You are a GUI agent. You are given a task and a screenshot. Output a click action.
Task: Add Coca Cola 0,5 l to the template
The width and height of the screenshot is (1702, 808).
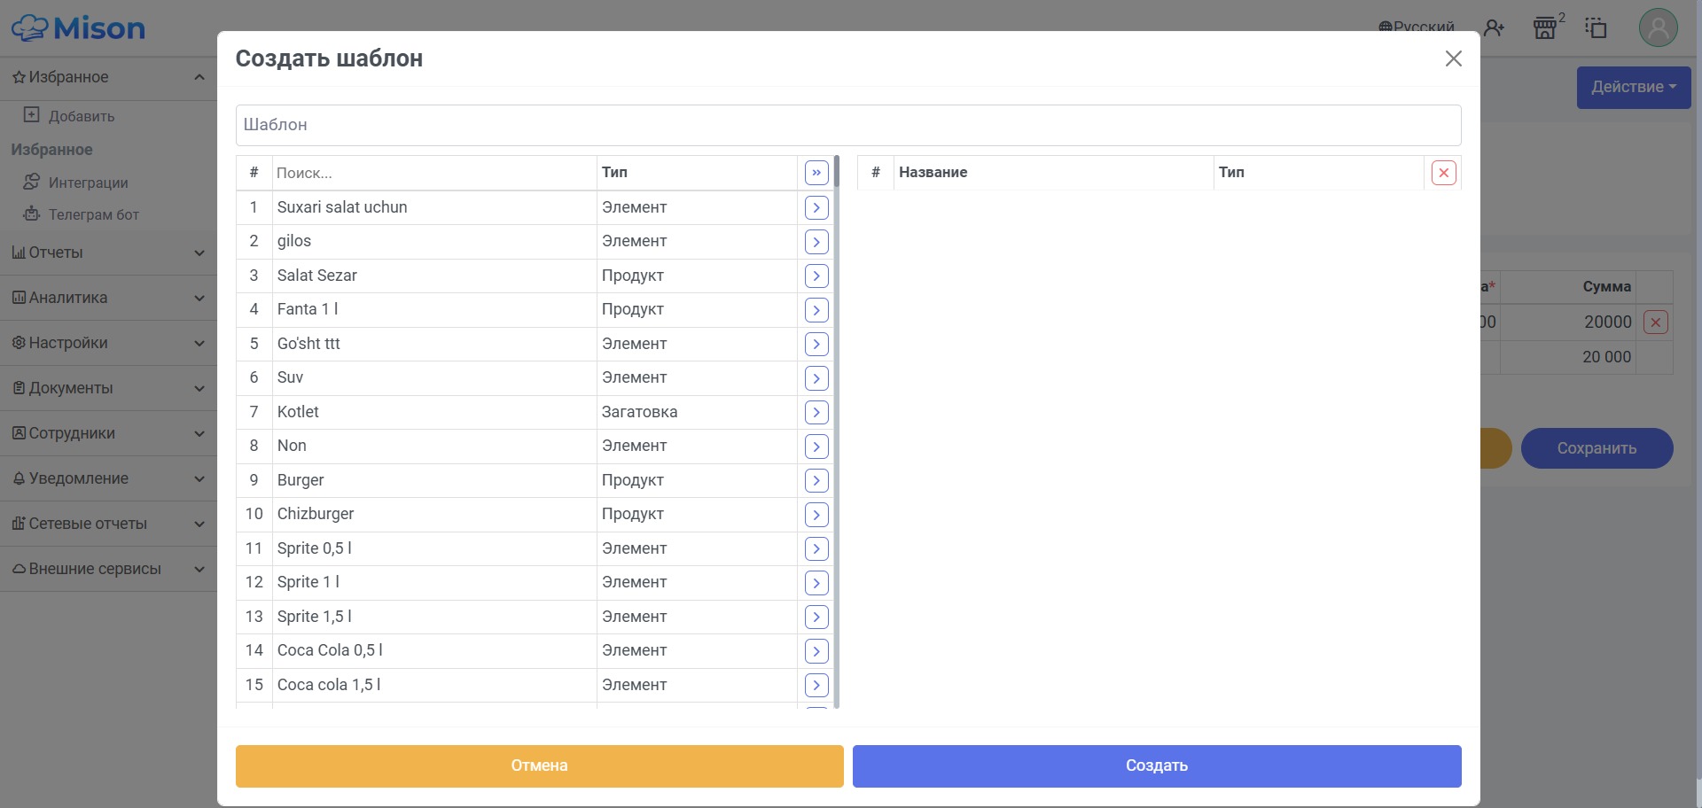pyautogui.click(x=816, y=651)
